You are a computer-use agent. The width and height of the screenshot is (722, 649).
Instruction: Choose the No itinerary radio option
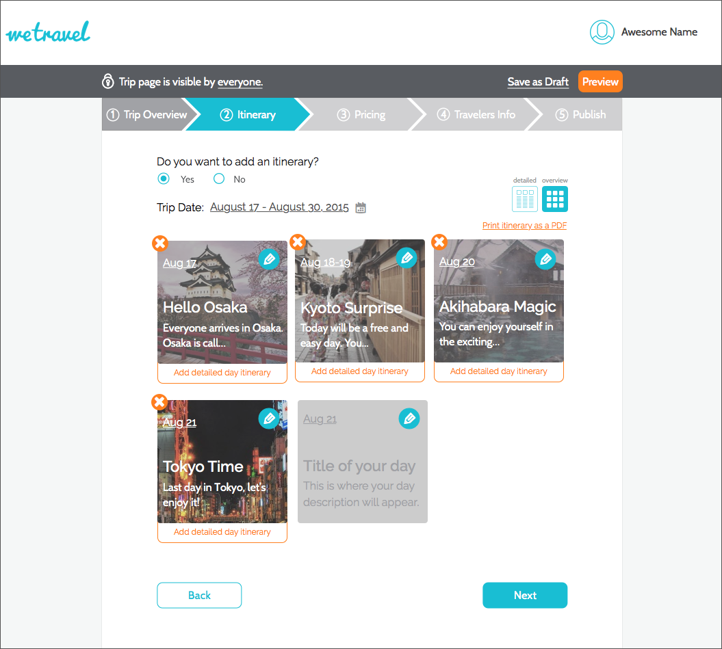click(219, 179)
